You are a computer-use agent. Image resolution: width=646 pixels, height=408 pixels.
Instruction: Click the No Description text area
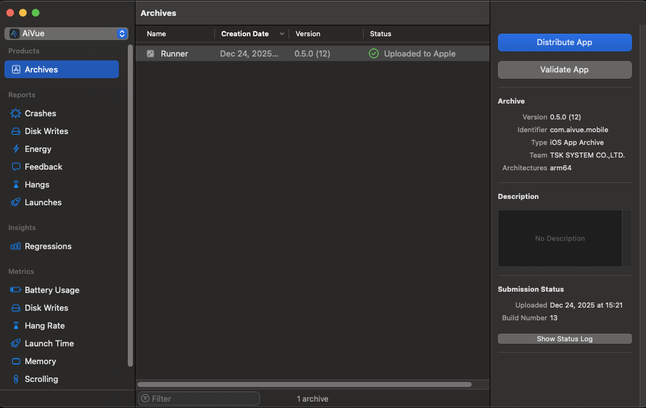pos(560,238)
